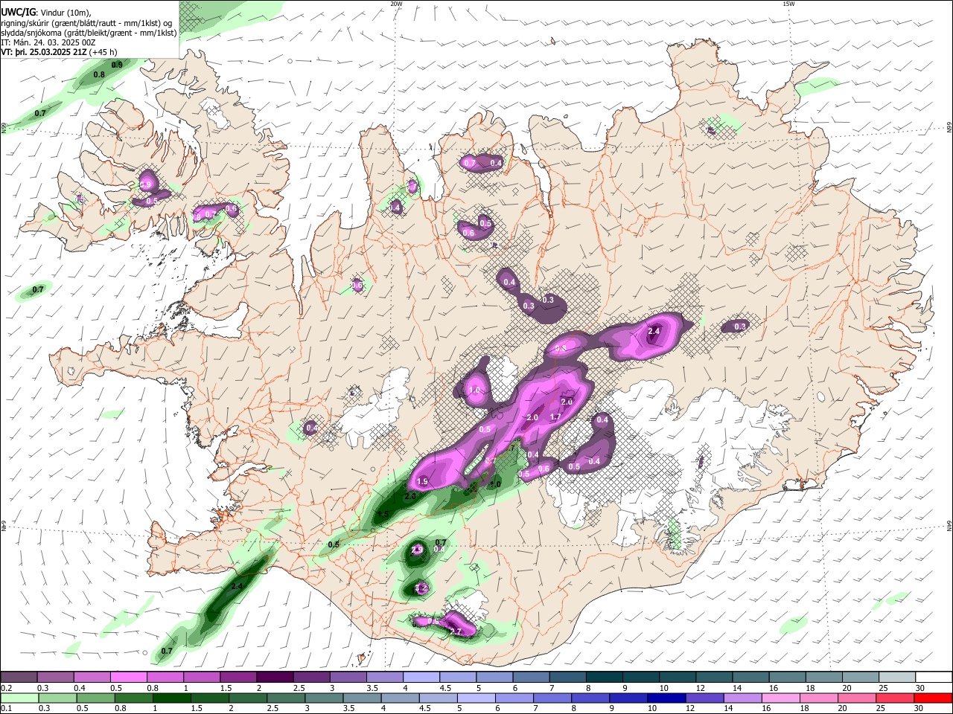Click the "2.4" value in the eastern purple snow area
Image resolution: width=953 pixels, height=714 pixels.
(654, 331)
